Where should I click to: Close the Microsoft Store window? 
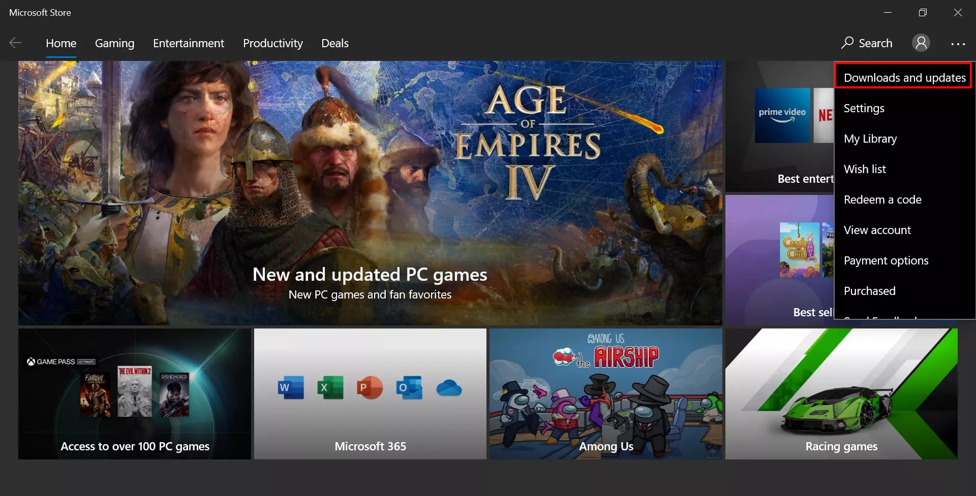click(x=958, y=13)
